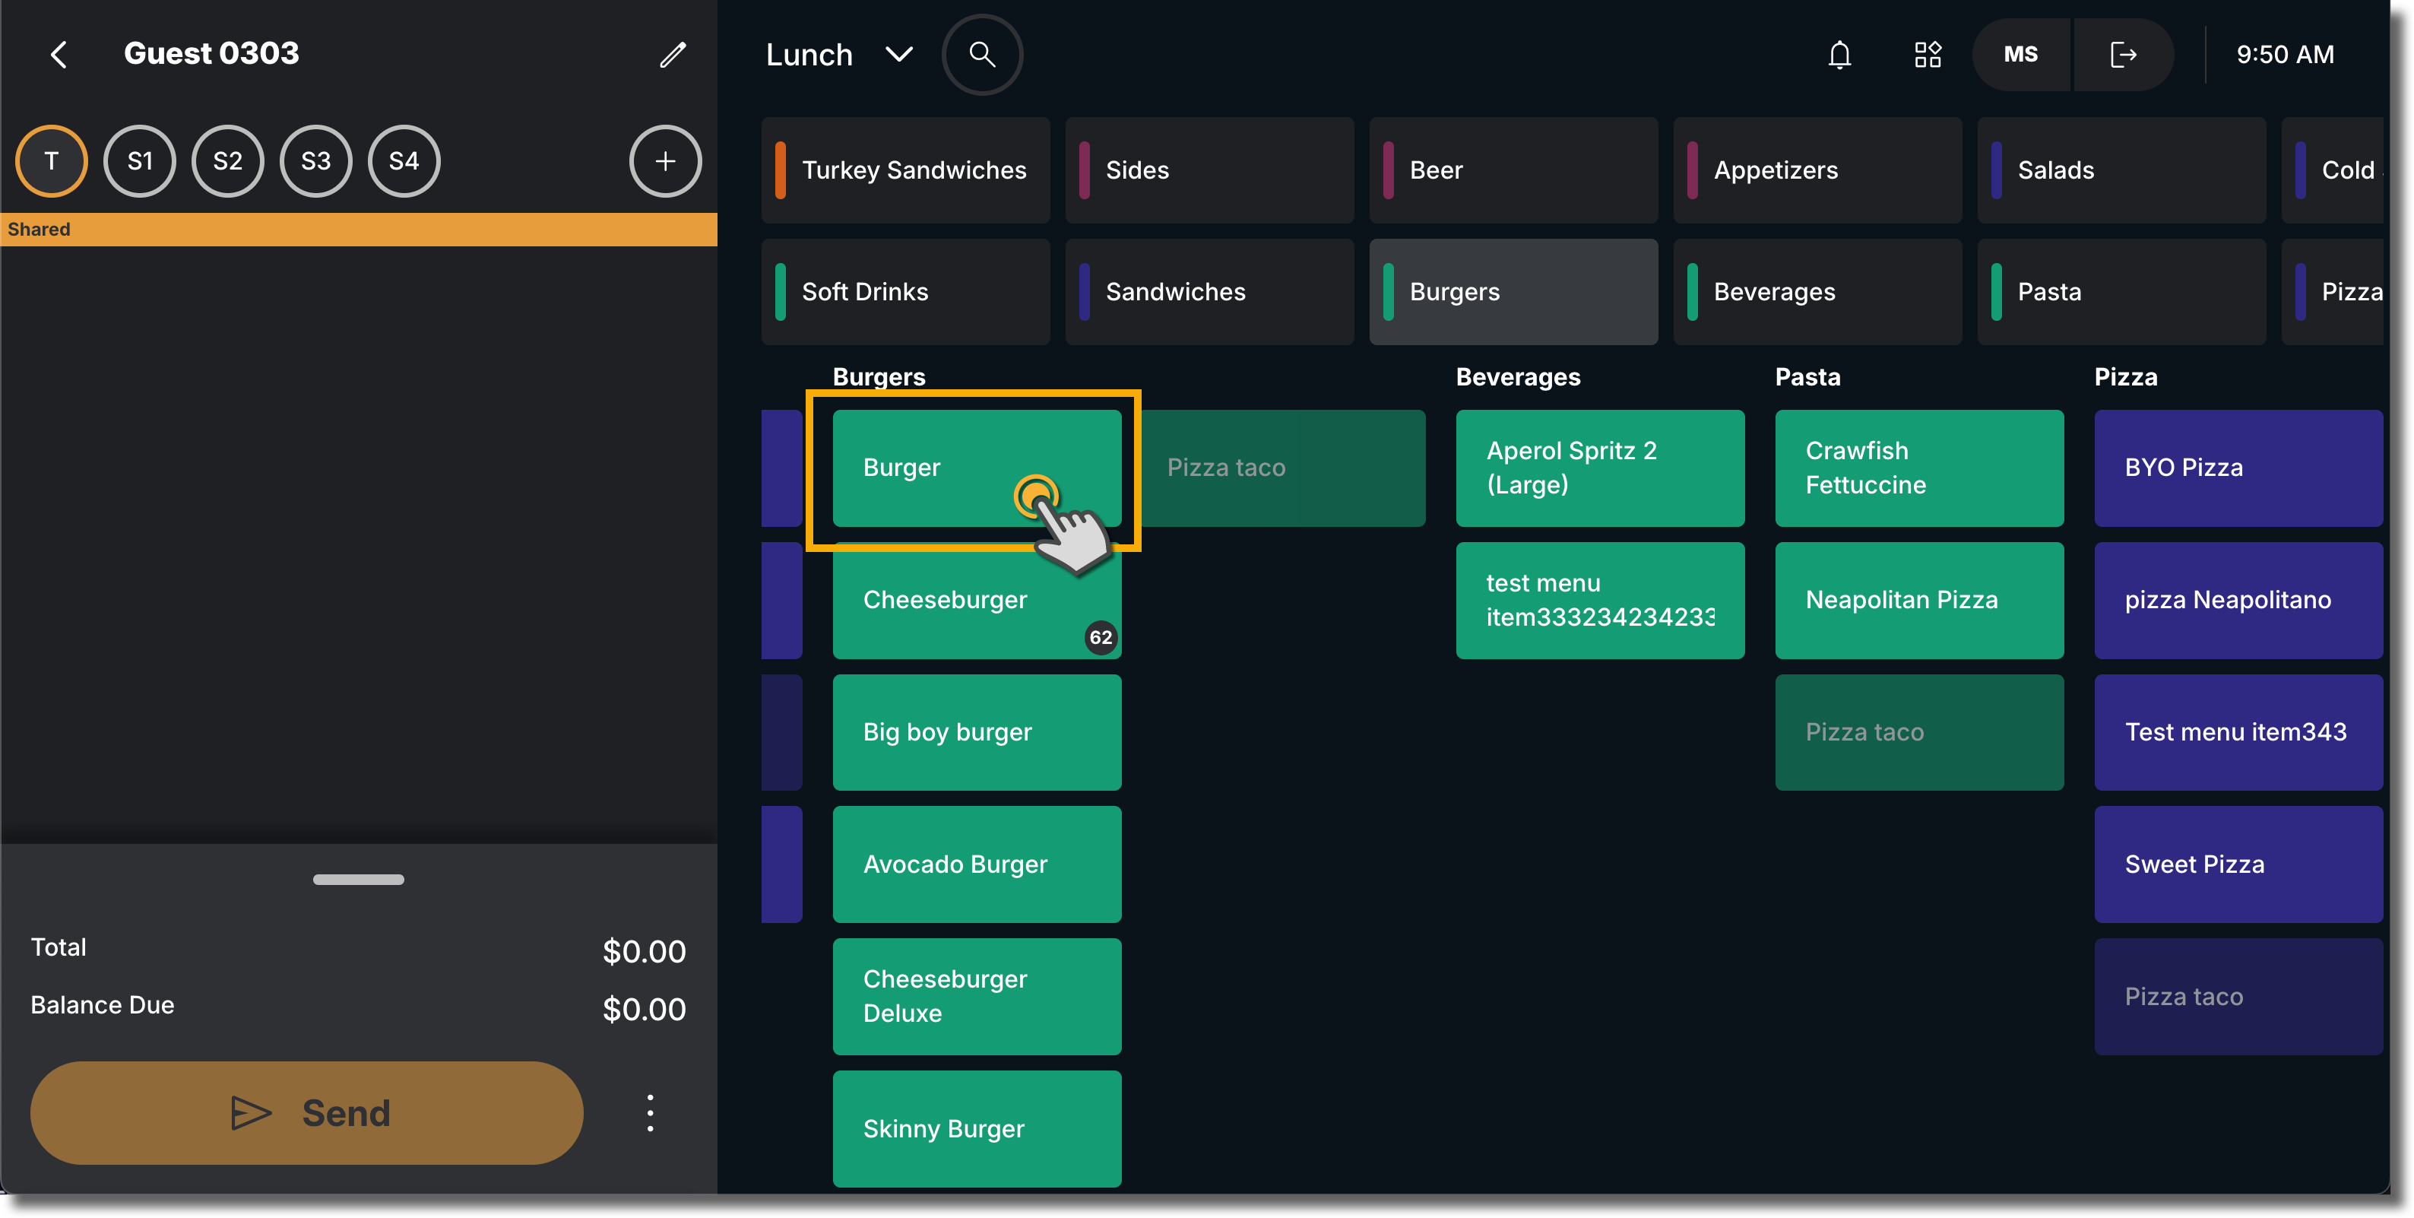
Task: Open Beer category
Action: tap(1513, 170)
